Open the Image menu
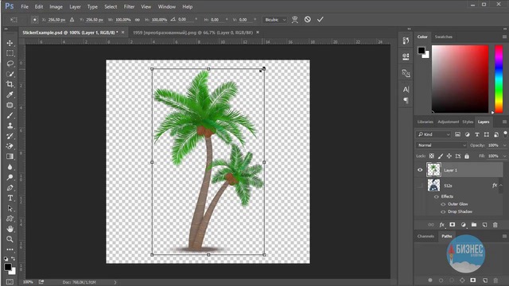The width and height of the screenshot is (509, 286). 56,6
